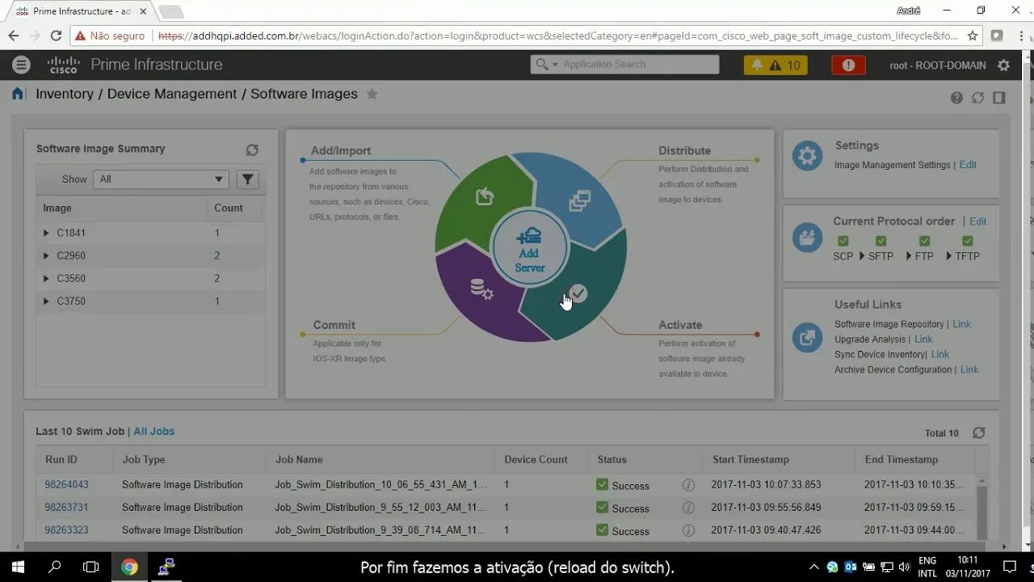Toggle the TFTP protocol checkbox

point(967,241)
